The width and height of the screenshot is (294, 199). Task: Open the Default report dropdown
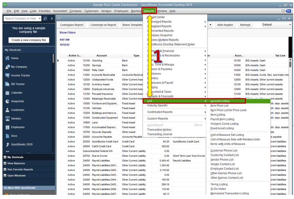click(290, 25)
